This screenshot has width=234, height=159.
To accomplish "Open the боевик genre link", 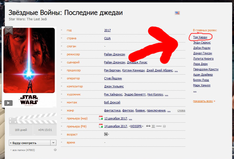I will pos(140,111).
